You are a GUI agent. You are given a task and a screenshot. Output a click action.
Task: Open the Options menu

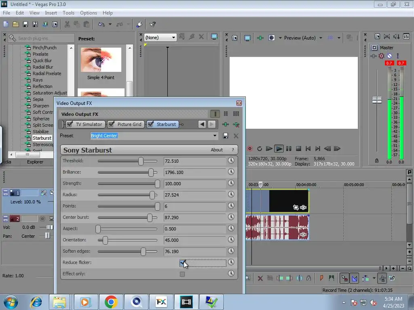coord(89,13)
